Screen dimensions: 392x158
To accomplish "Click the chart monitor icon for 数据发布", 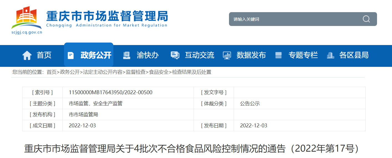I will click(227, 55).
